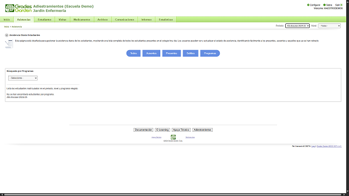
Task: Click the green Sobre checkmark icon
Action: (324, 5)
